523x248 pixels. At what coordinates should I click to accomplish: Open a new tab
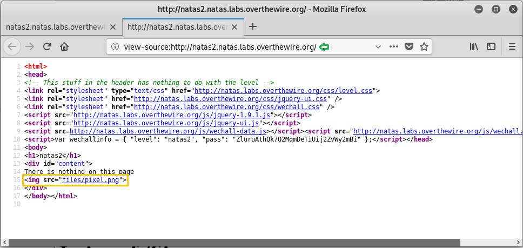pos(253,26)
